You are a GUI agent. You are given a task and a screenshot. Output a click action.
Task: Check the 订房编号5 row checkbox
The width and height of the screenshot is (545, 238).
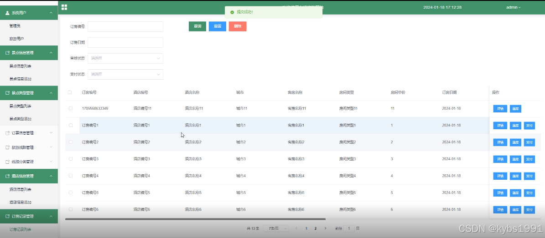coord(71,192)
